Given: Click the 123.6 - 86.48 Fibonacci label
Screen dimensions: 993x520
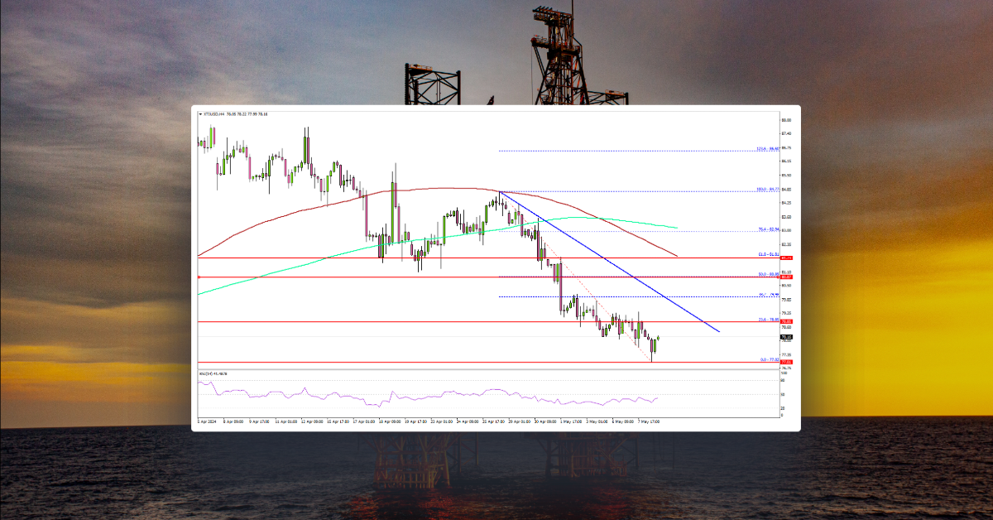Looking at the screenshot, I should point(768,147).
